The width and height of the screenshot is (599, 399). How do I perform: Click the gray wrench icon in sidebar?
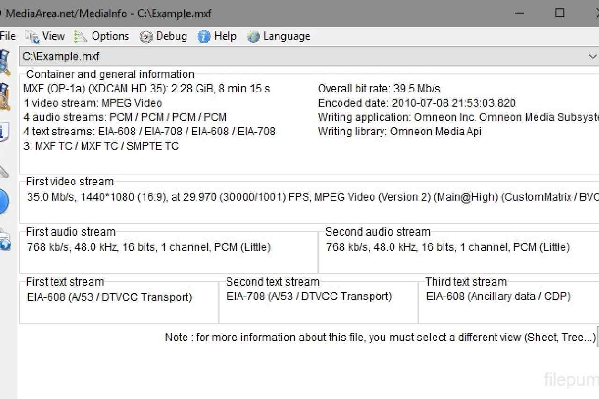(4, 171)
